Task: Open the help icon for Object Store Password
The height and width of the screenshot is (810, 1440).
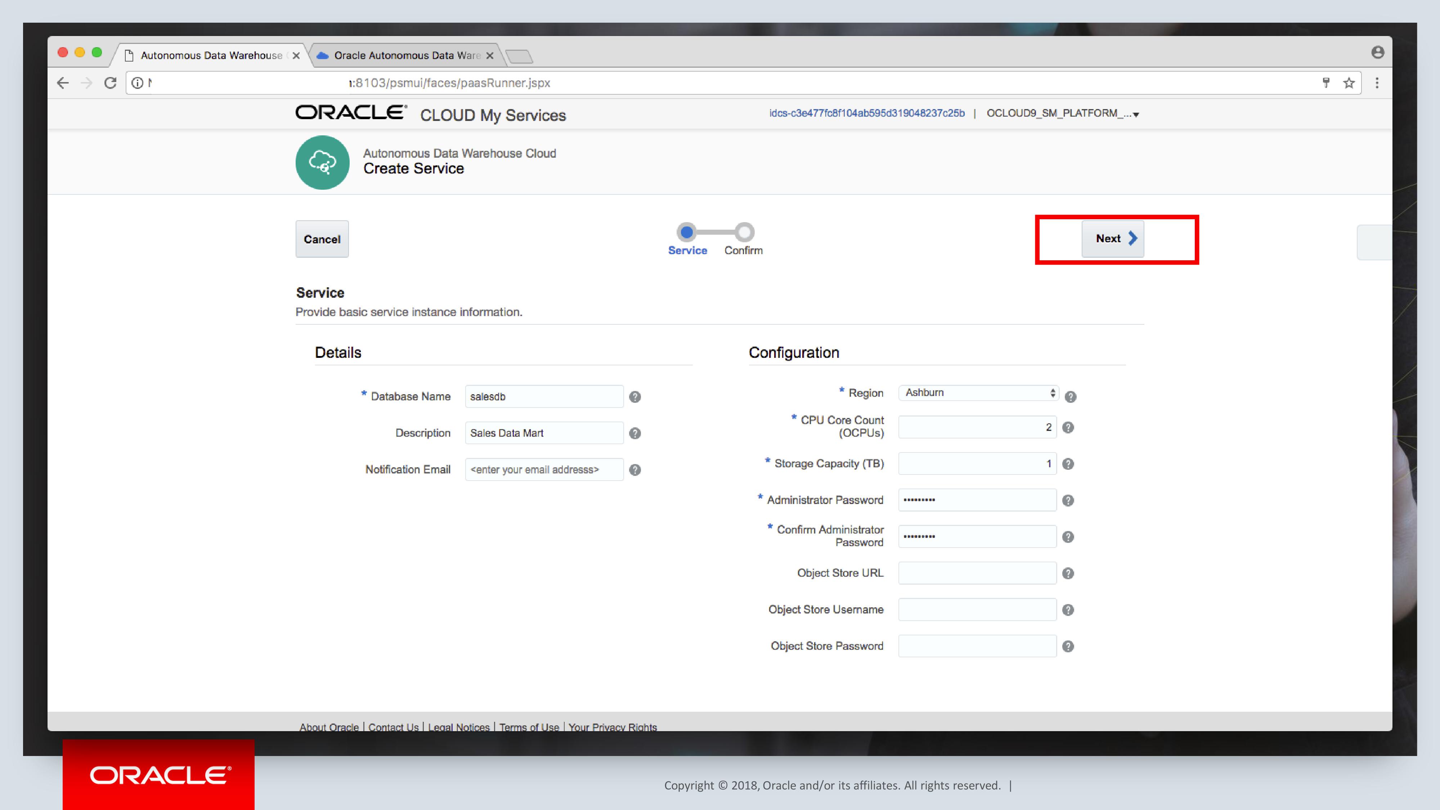Action: pyautogui.click(x=1068, y=646)
